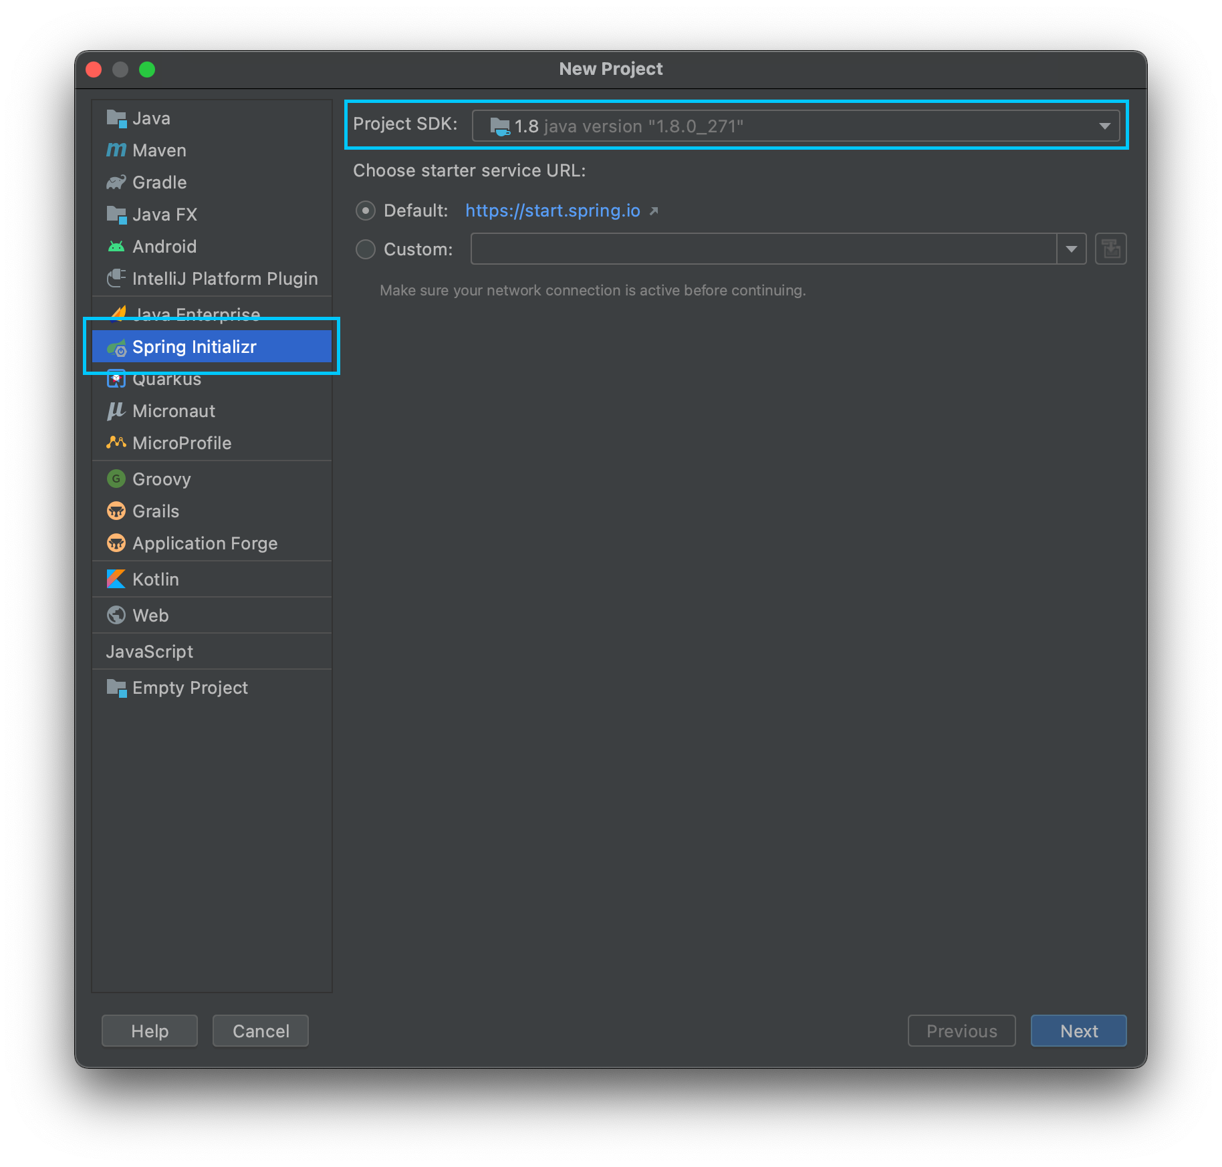Click into the Custom URL text field

(x=763, y=249)
